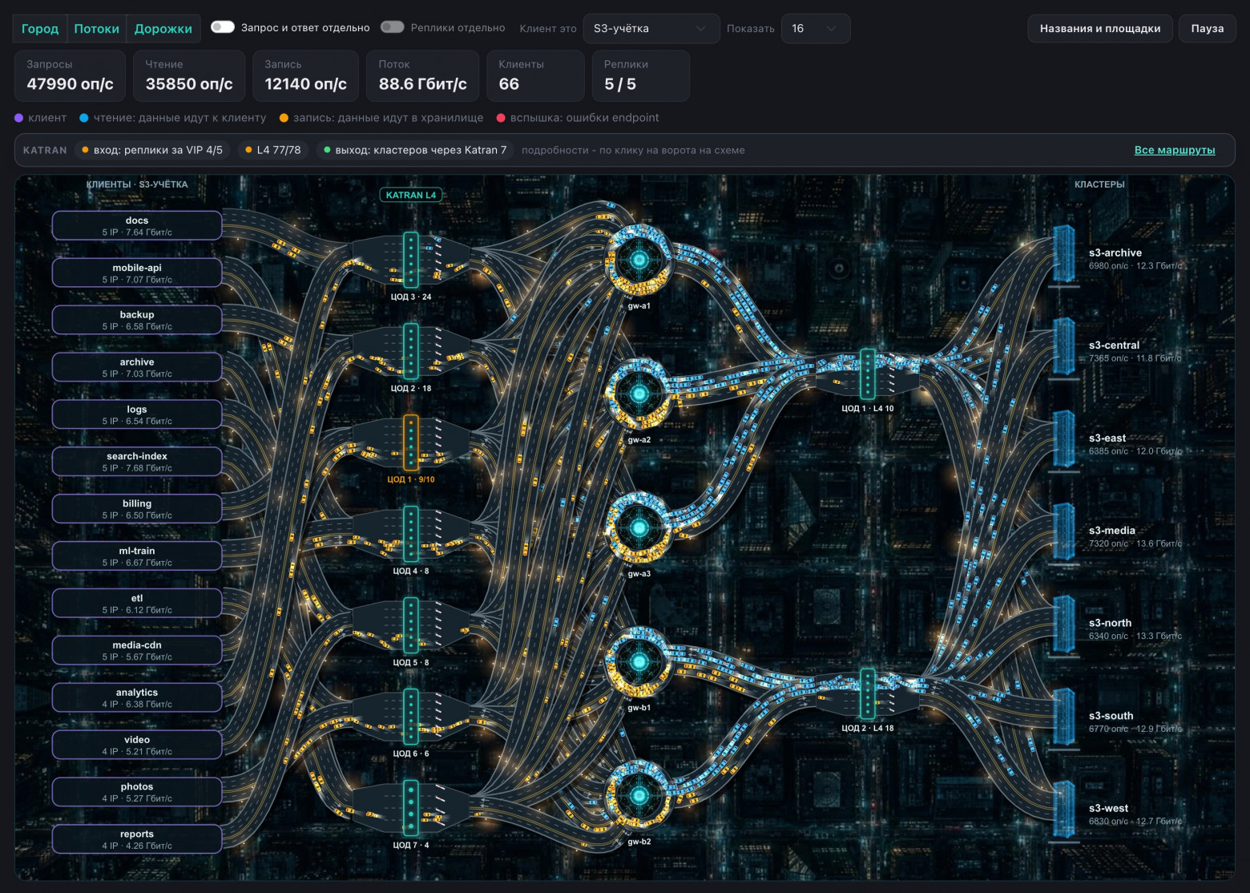Screen dimensions: 1250x893
Task: Open the Katran gate ЦОД 7 · 4
Action: click(411, 808)
